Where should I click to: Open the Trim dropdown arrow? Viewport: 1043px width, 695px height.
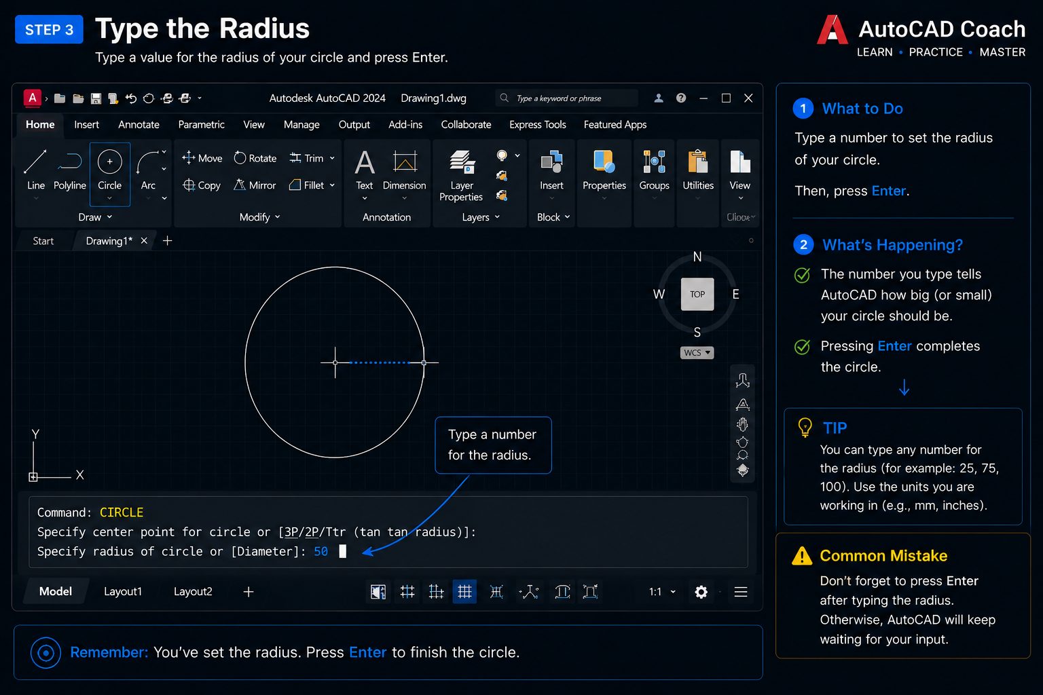coord(332,158)
